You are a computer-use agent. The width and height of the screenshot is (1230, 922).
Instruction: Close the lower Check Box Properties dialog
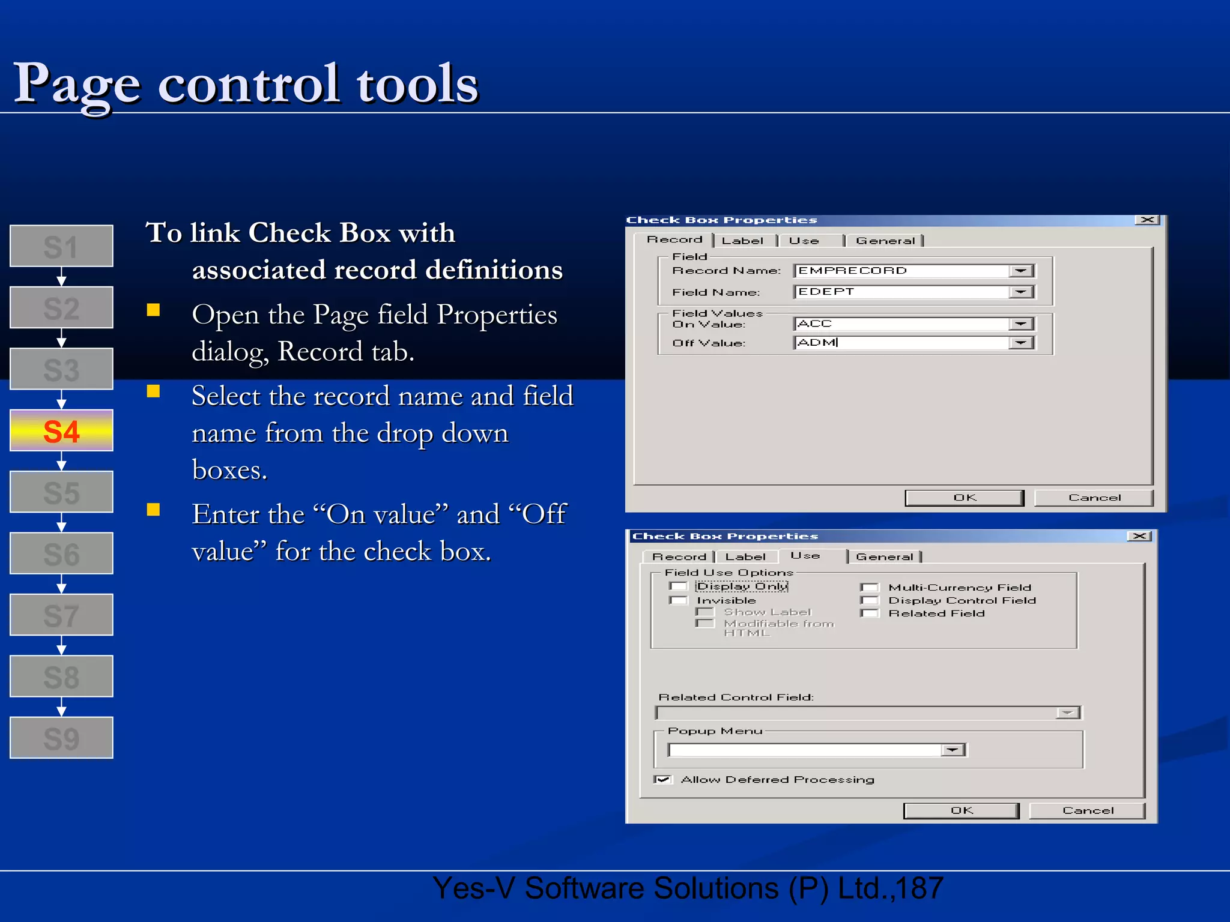pos(1139,536)
